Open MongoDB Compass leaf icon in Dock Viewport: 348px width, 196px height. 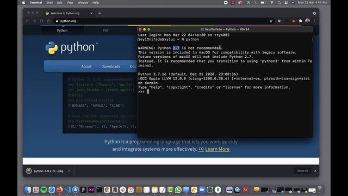coord(218,189)
